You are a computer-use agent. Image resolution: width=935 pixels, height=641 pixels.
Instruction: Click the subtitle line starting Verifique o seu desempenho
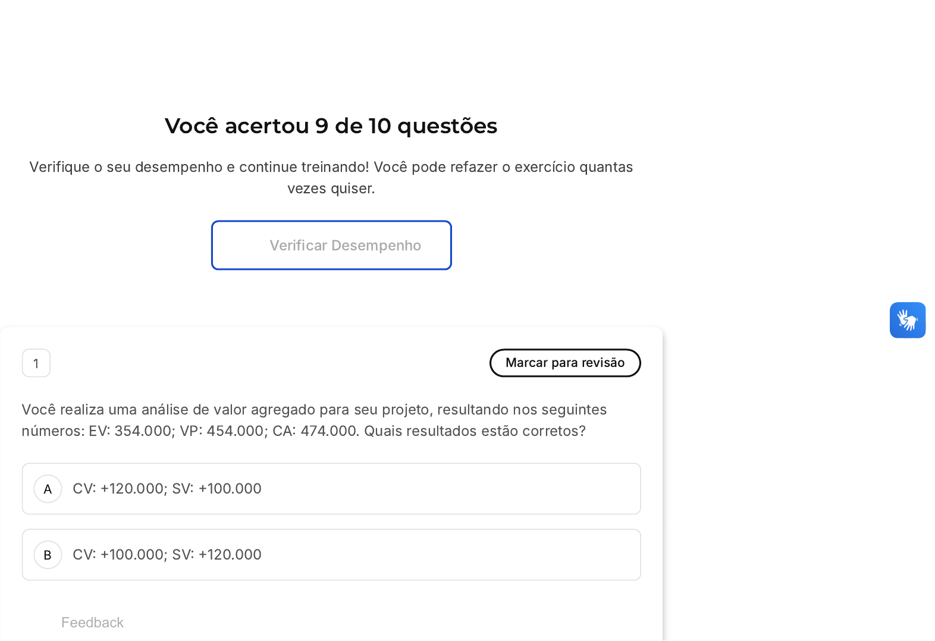pos(331,167)
